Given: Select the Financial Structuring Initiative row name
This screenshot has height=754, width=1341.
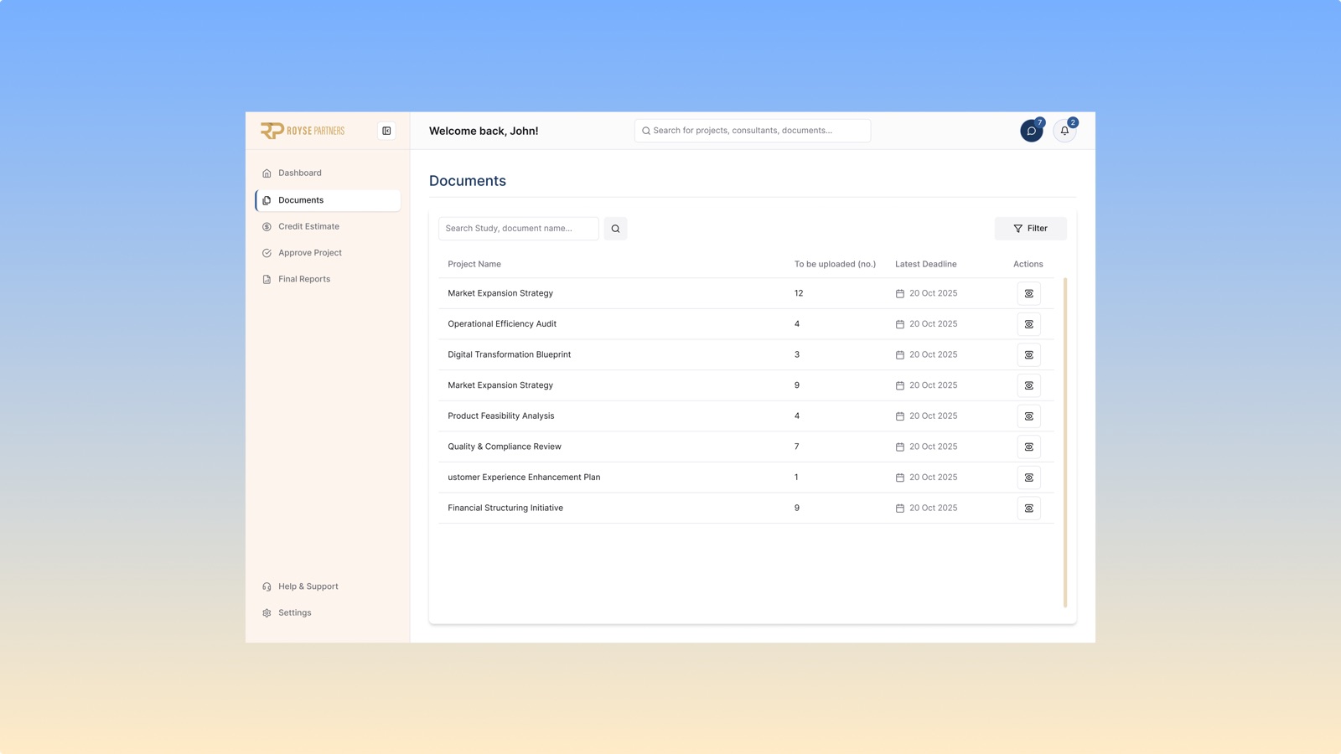Looking at the screenshot, I should pos(505,509).
